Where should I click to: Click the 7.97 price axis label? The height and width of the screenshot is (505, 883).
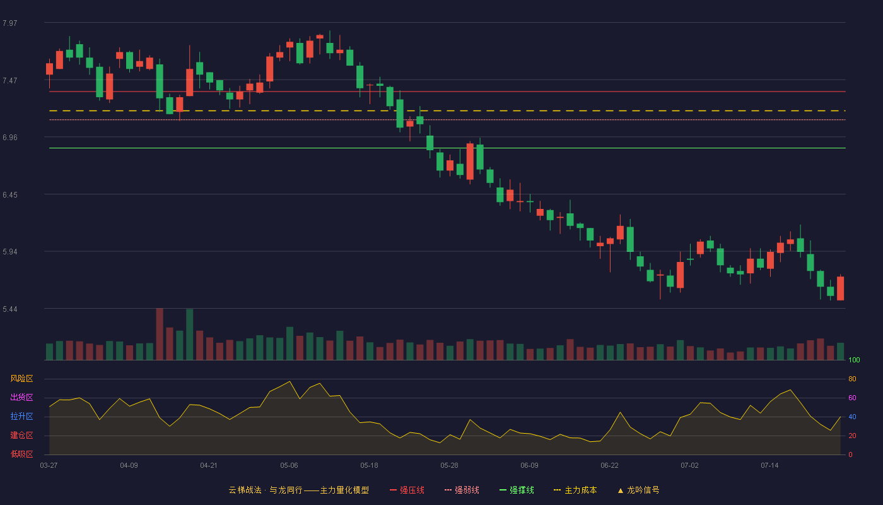click(10, 23)
